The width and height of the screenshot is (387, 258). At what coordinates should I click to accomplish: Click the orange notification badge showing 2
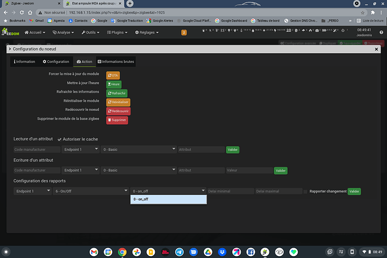point(184,32)
